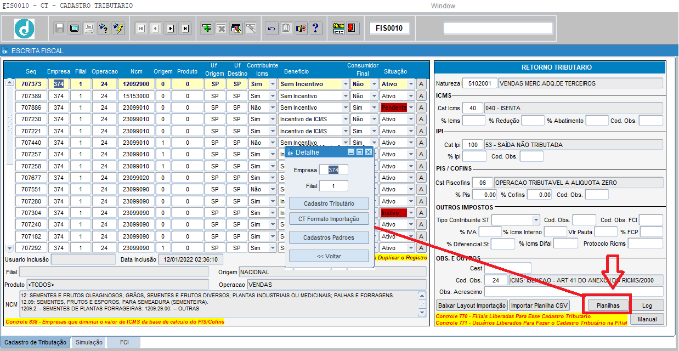Jump to last record toolbar arrow
Image resolution: width=679 pixels, height=351 pixels.
click(x=185, y=29)
